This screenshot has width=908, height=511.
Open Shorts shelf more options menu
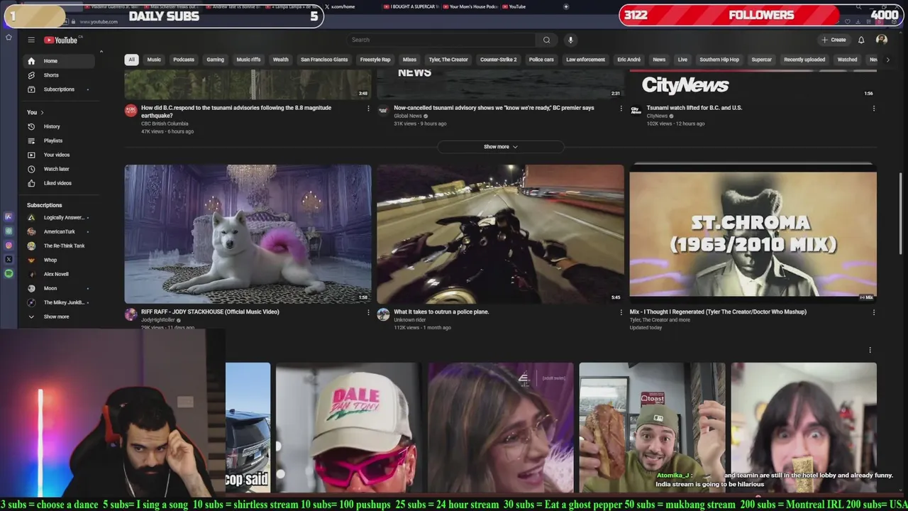pos(870,350)
